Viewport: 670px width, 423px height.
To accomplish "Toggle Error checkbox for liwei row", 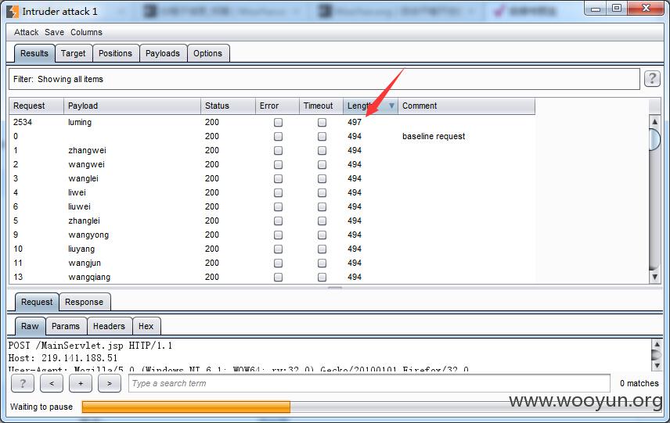I will coord(278,193).
